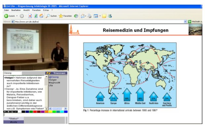This screenshot has width=205, height=127.
Task: Click the chat message input field
Action: tap(35, 115)
